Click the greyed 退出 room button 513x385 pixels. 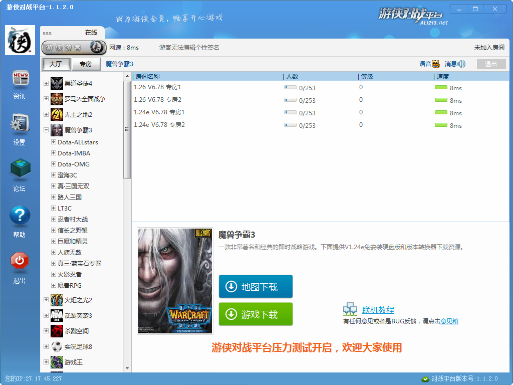[491, 64]
